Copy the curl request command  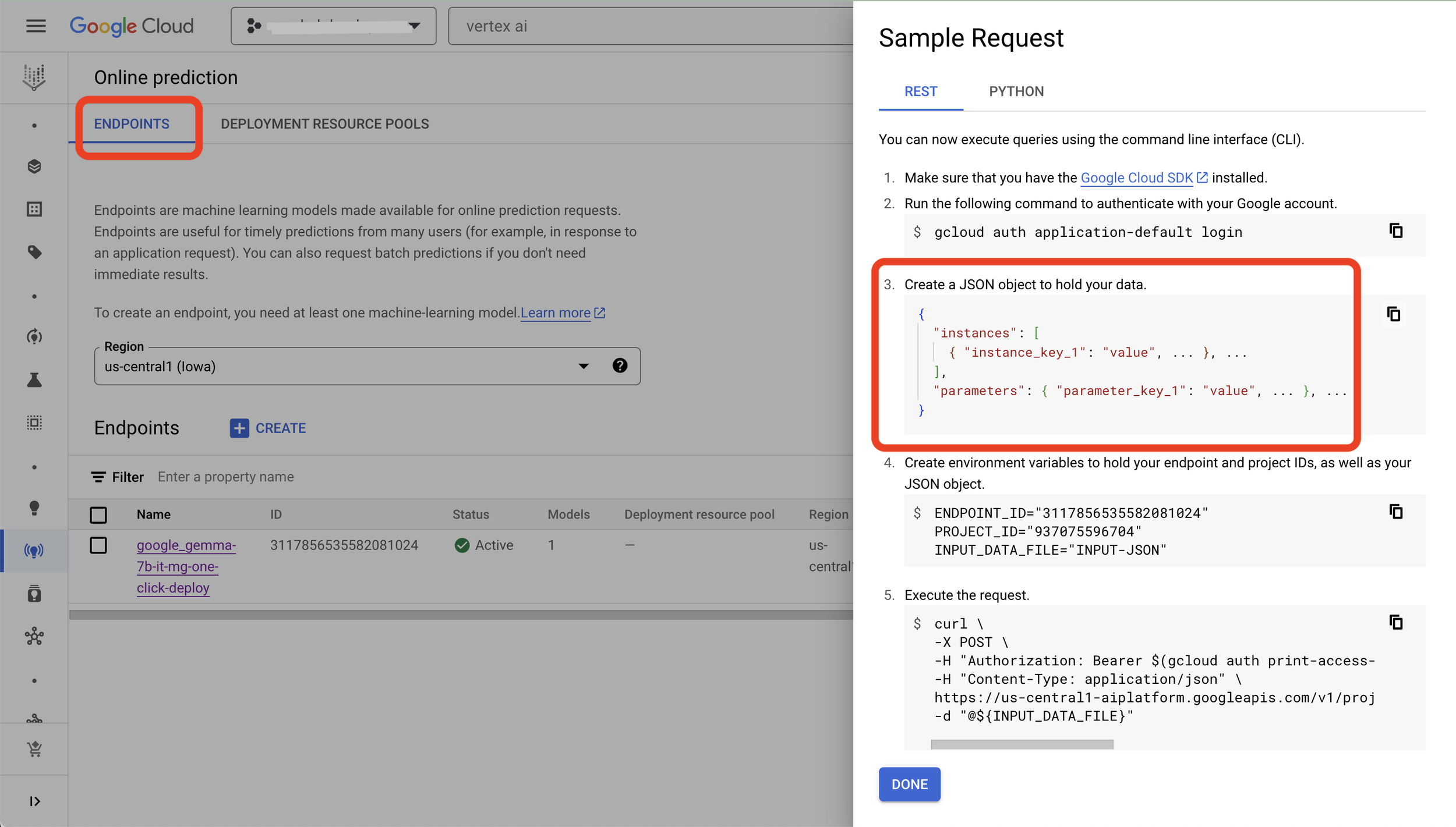1396,623
